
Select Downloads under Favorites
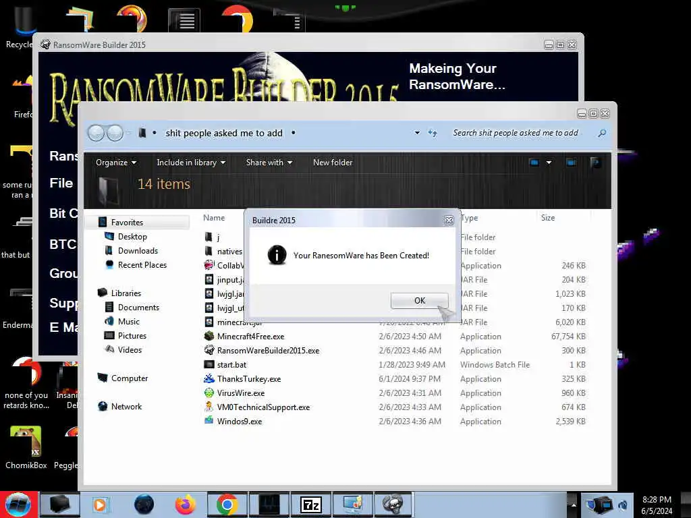(138, 251)
